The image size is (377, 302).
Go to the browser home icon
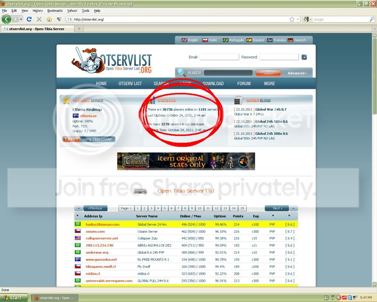tap(49, 19)
